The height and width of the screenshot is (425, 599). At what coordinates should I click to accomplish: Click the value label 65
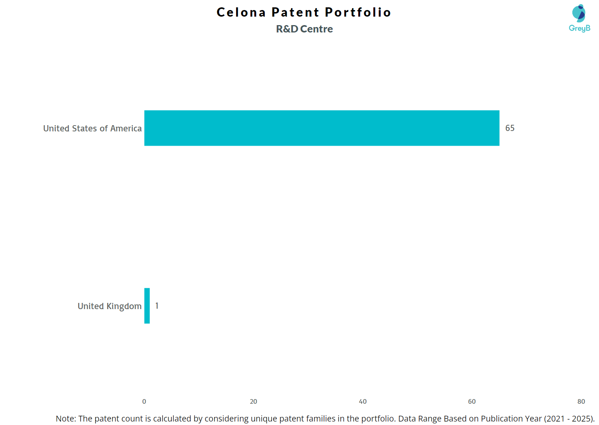pos(510,128)
